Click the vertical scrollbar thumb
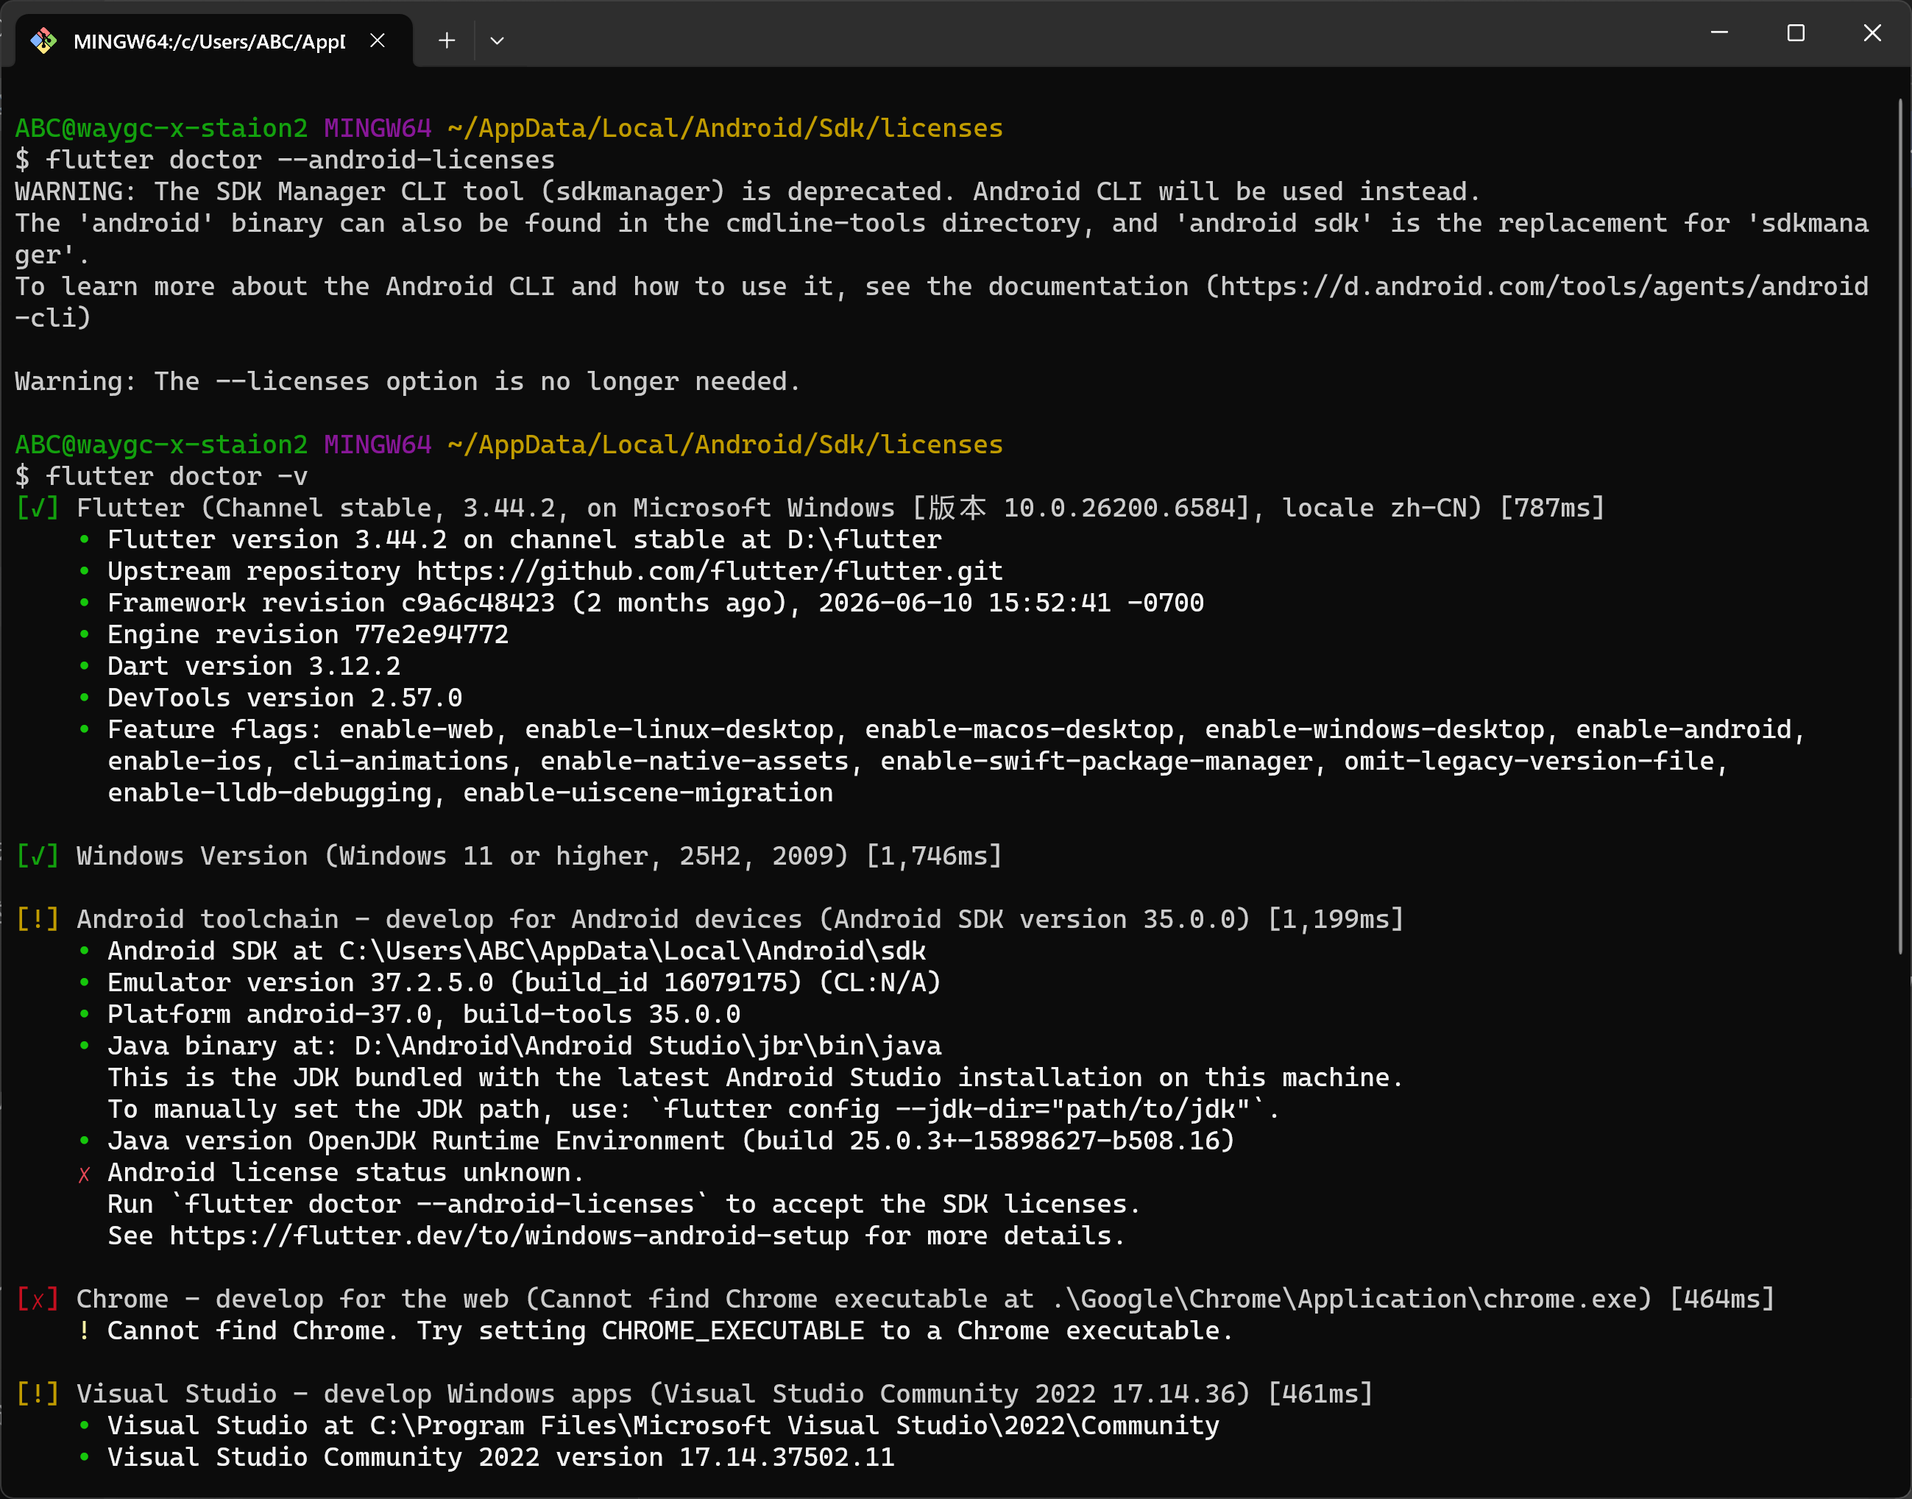The image size is (1912, 1499). click(x=1899, y=527)
